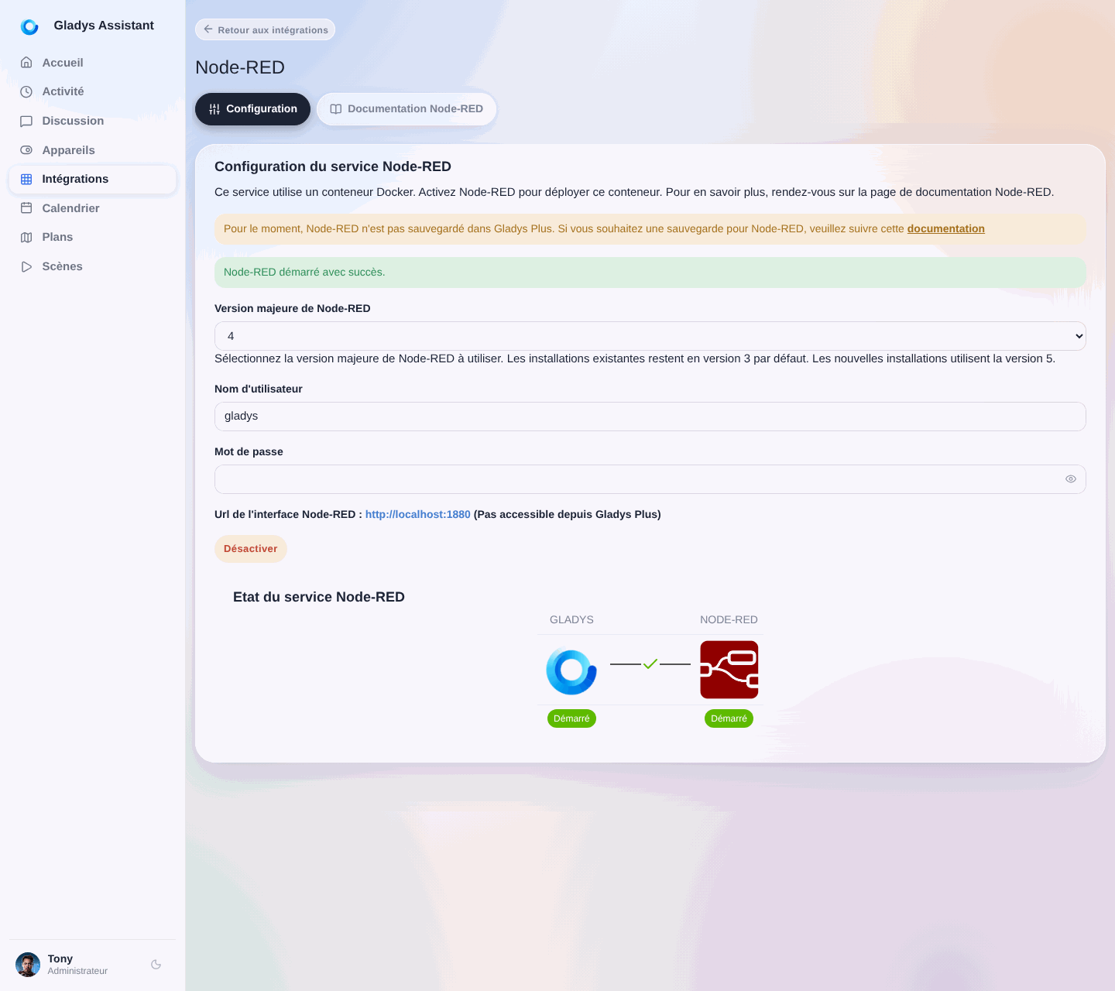Switch to the Configuration tab
1115x991 pixels.
[x=252, y=109]
